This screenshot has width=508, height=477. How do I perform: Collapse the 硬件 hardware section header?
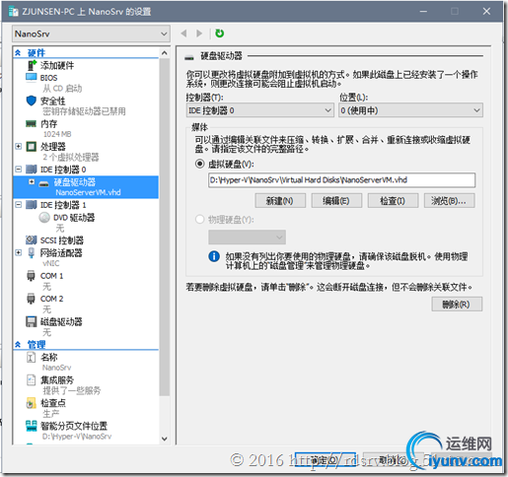coord(18,52)
